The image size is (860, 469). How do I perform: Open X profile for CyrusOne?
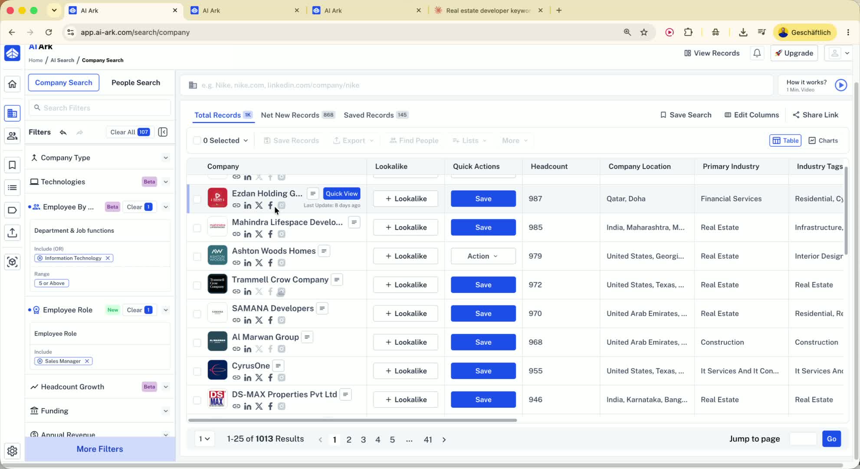tap(259, 377)
